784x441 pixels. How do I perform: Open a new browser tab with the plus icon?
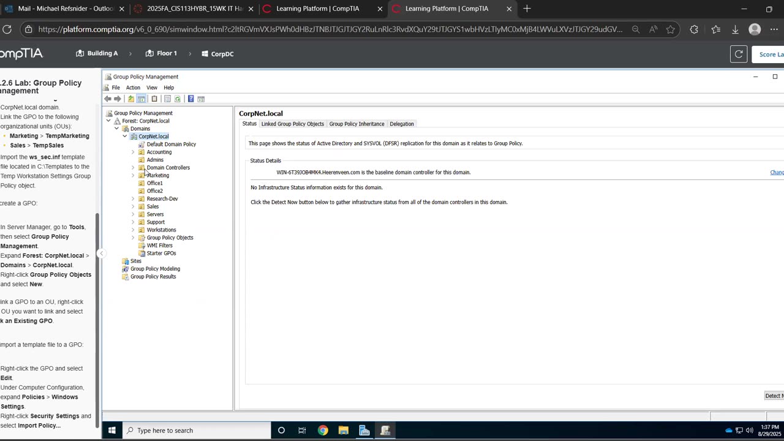click(527, 9)
